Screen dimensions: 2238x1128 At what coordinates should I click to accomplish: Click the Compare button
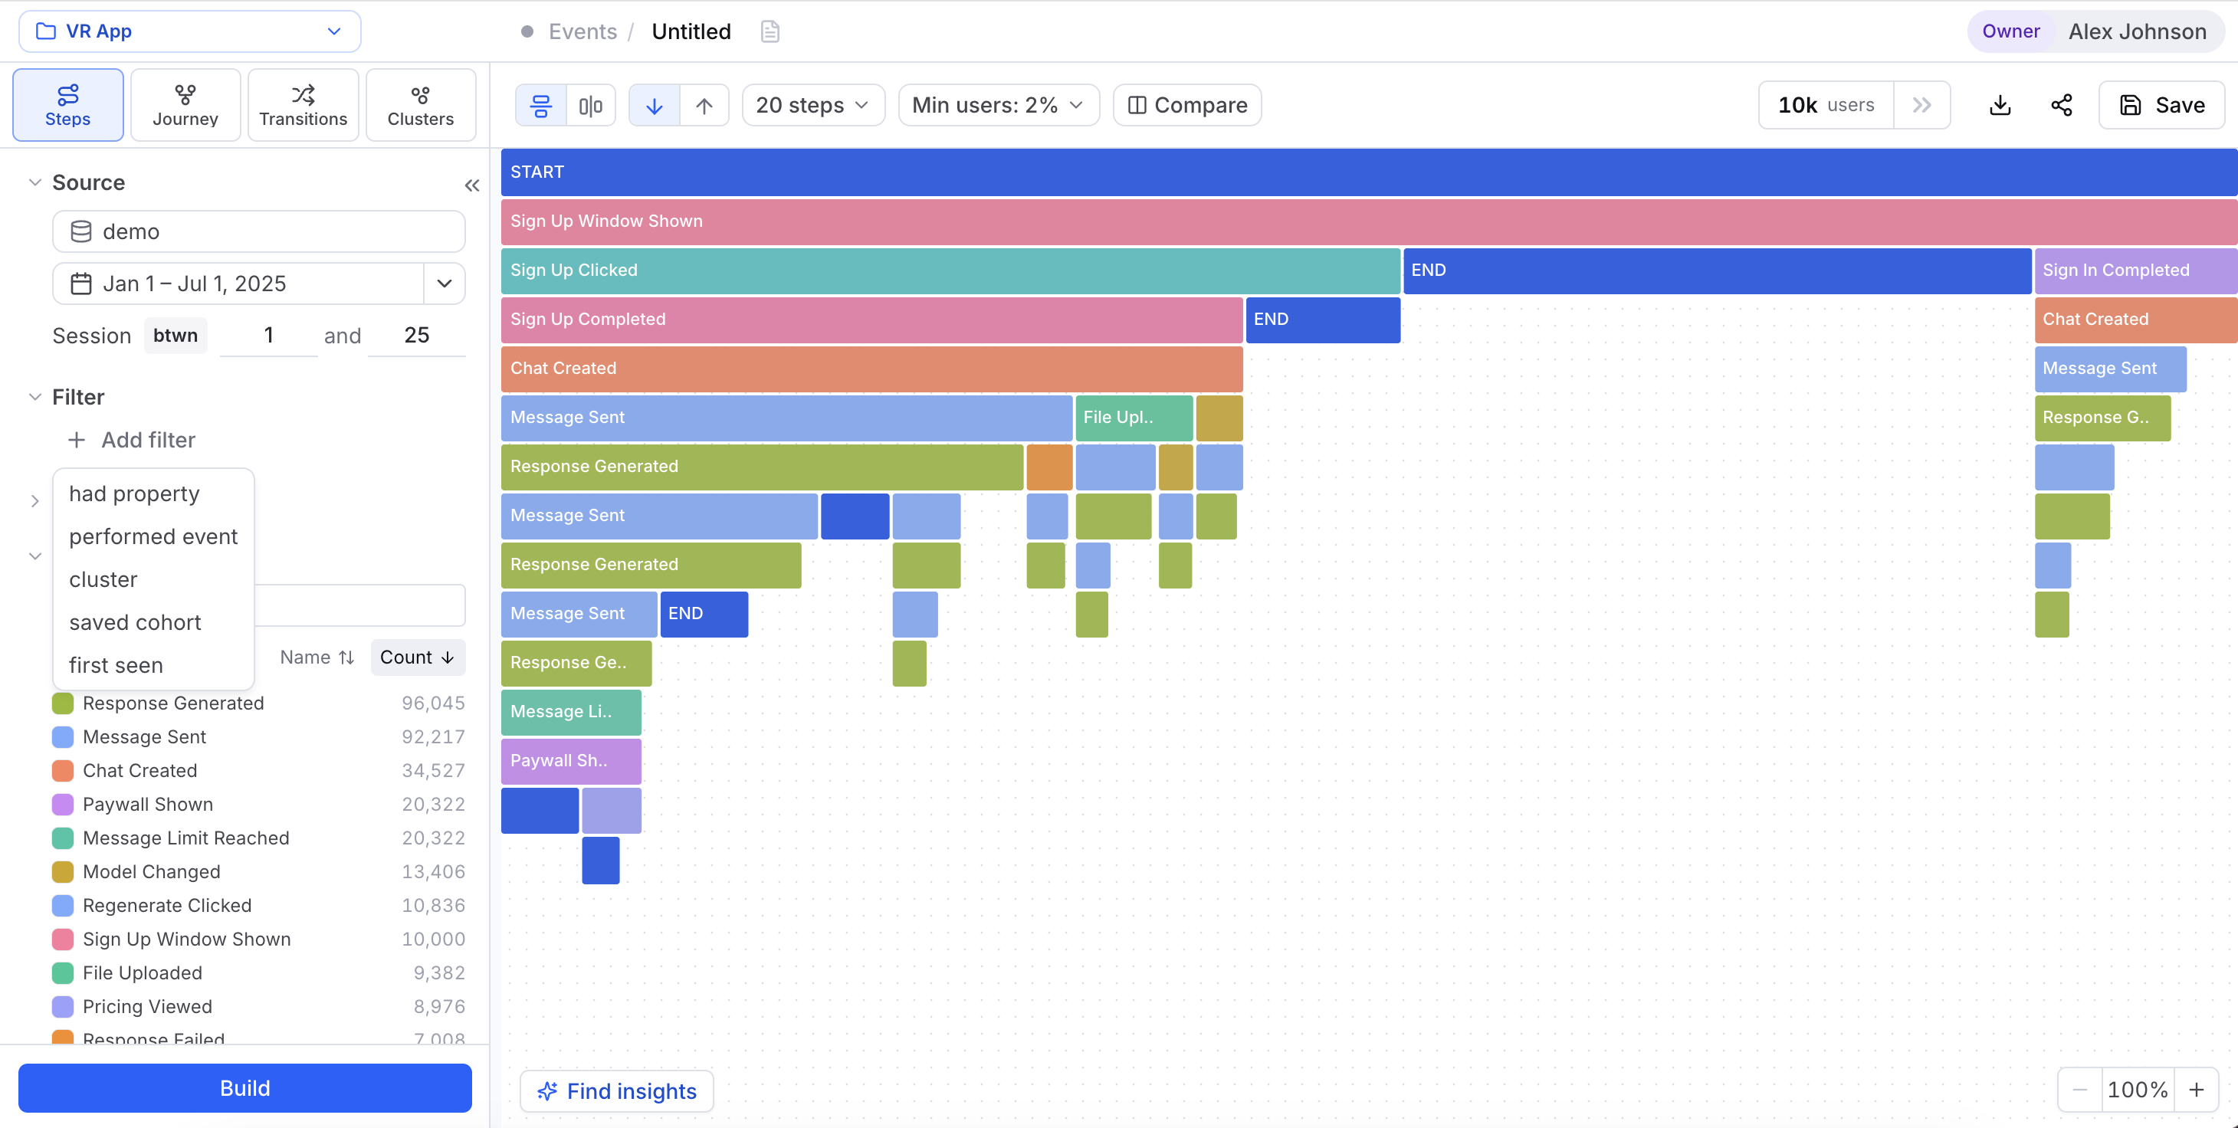pyautogui.click(x=1186, y=105)
